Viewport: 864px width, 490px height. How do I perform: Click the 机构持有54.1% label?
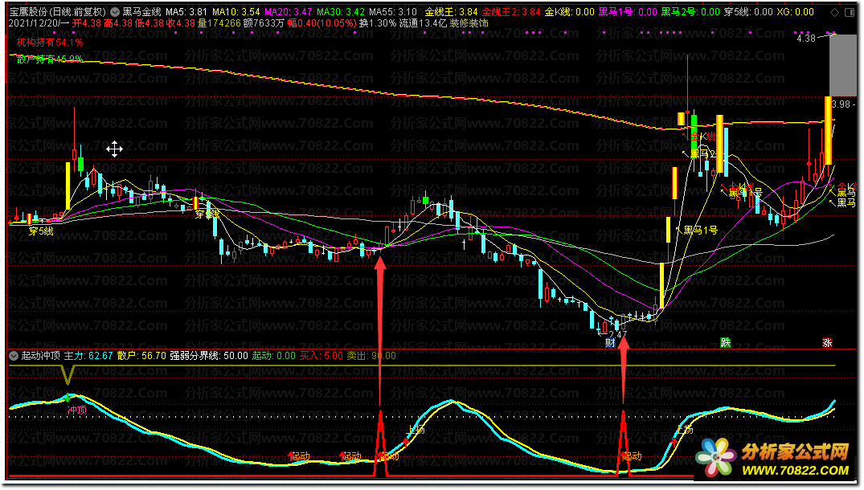pyautogui.click(x=50, y=43)
